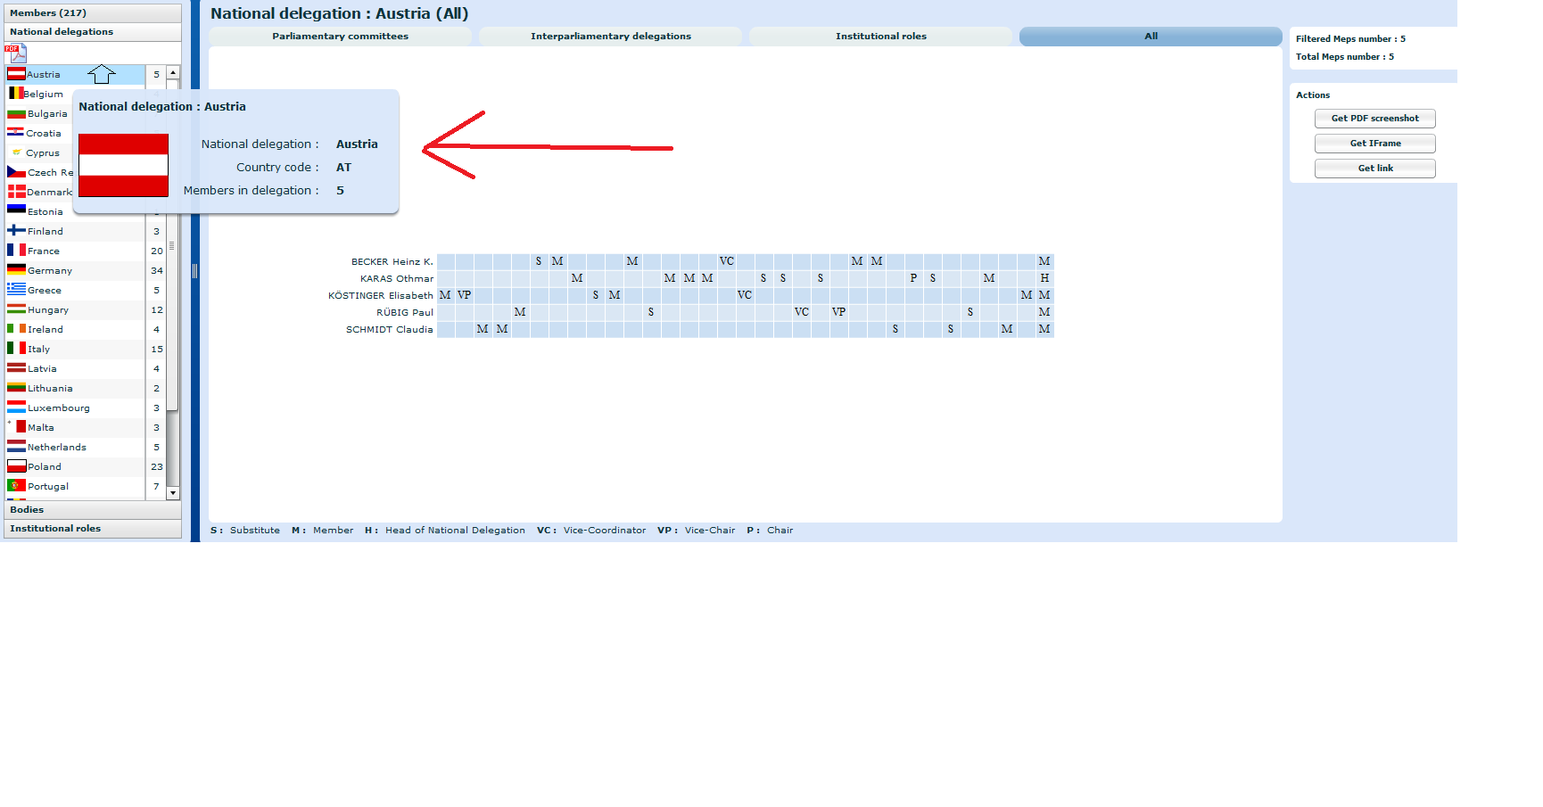Click 'Total Meps number : 5' text
1543x807 pixels.
pyautogui.click(x=1344, y=57)
